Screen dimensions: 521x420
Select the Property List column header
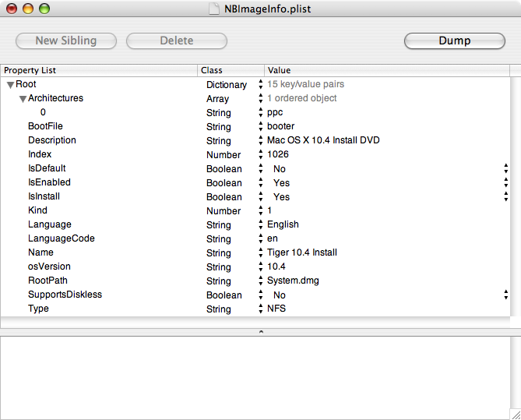[99, 70]
